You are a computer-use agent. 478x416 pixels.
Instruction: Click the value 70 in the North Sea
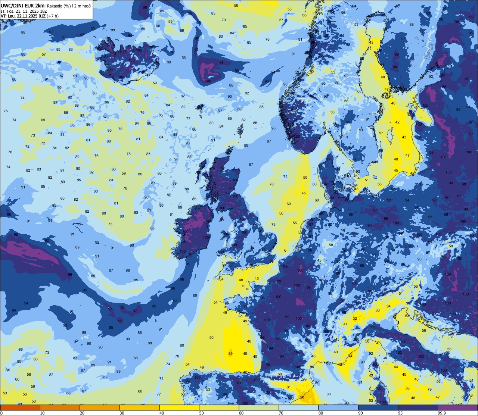271,184
